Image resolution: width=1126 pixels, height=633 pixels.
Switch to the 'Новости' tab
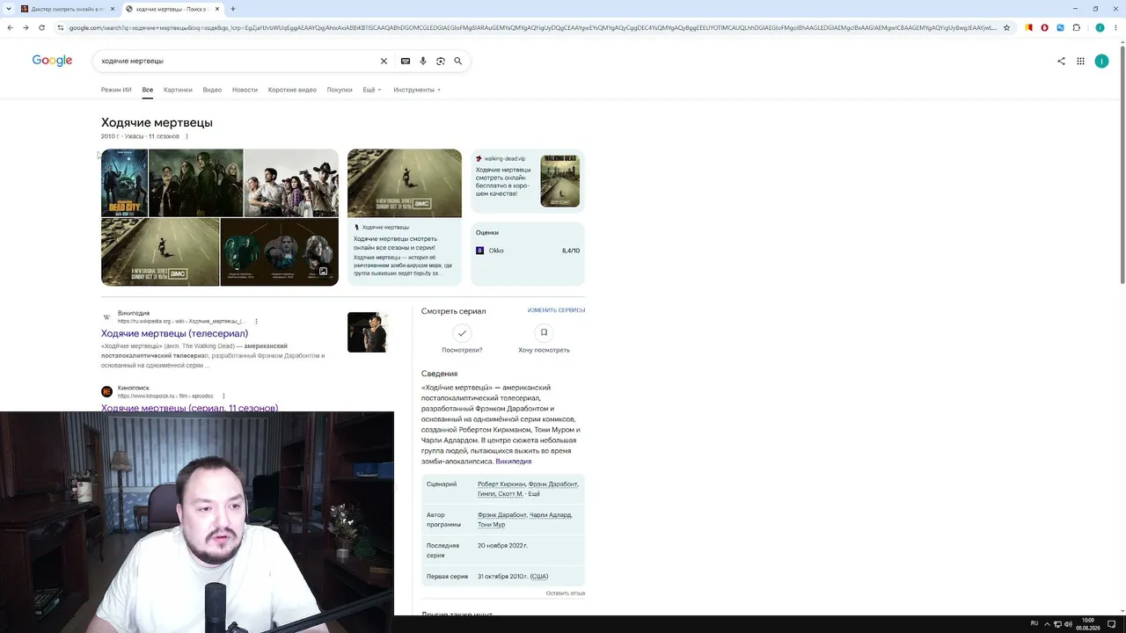click(245, 90)
